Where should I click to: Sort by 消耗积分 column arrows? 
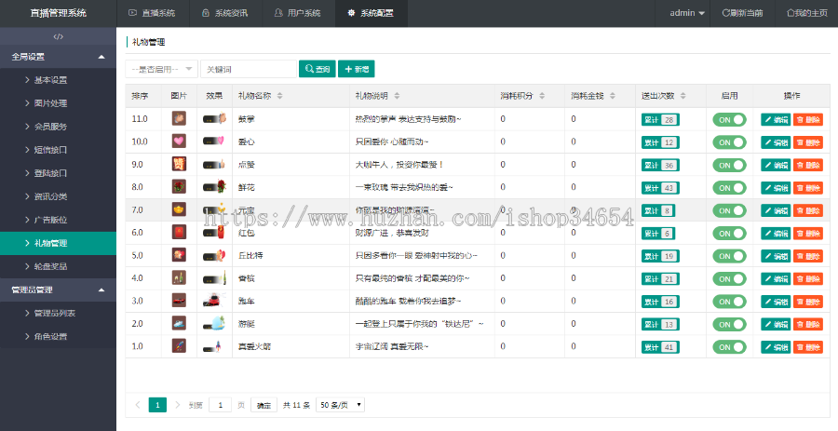542,96
